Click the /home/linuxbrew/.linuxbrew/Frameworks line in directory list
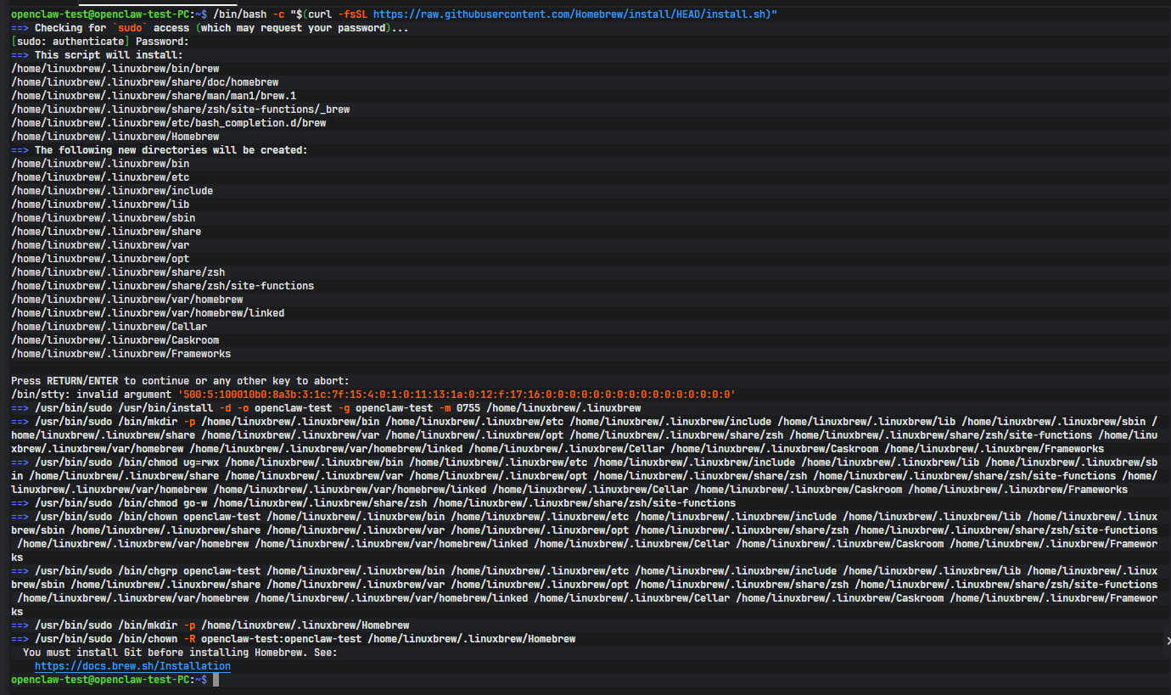The width and height of the screenshot is (1171, 695). click(x=120, y=354)
